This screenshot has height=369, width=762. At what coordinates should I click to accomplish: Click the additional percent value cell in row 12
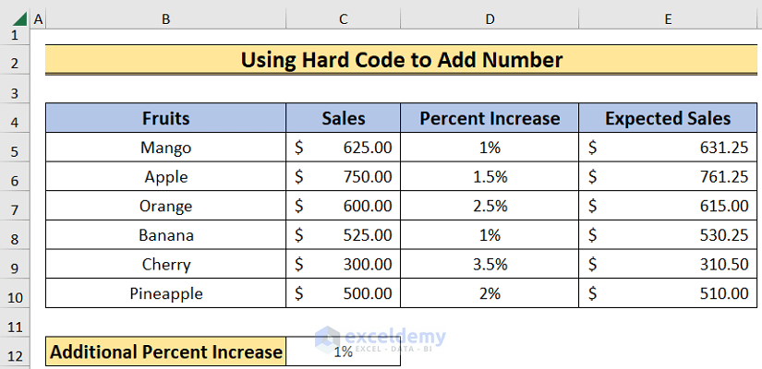point(343,352)
